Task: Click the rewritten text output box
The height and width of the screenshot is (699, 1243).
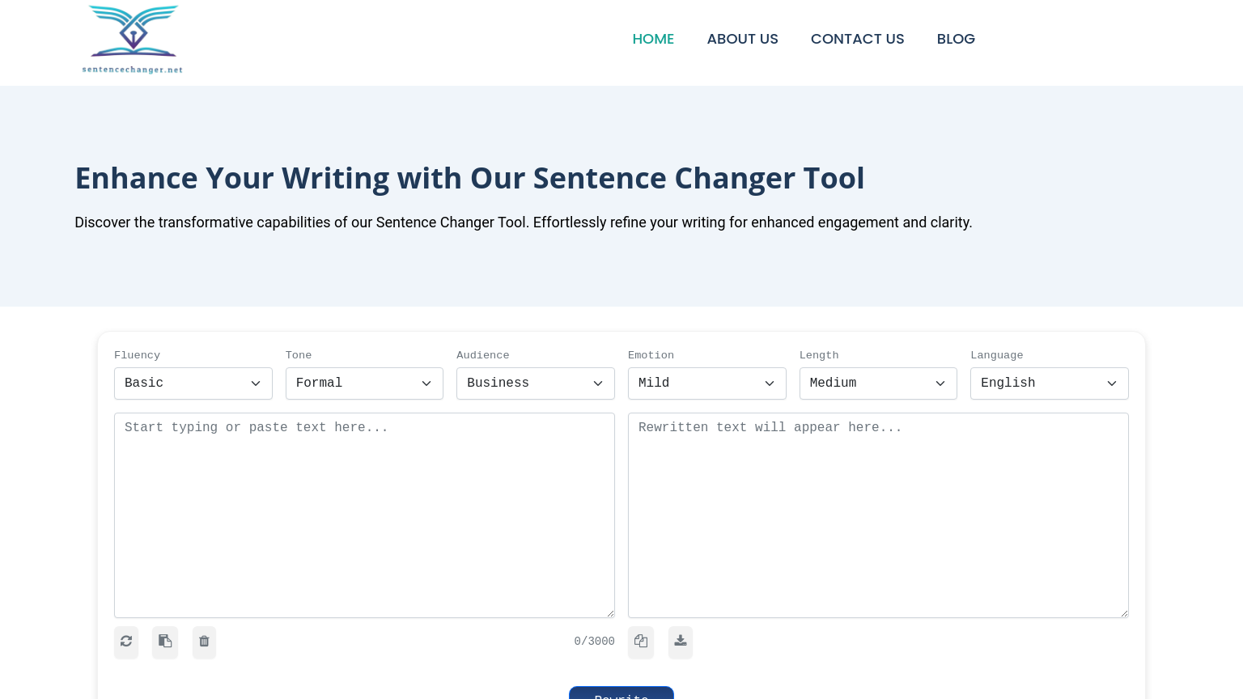Action: [x=878, y=515]
